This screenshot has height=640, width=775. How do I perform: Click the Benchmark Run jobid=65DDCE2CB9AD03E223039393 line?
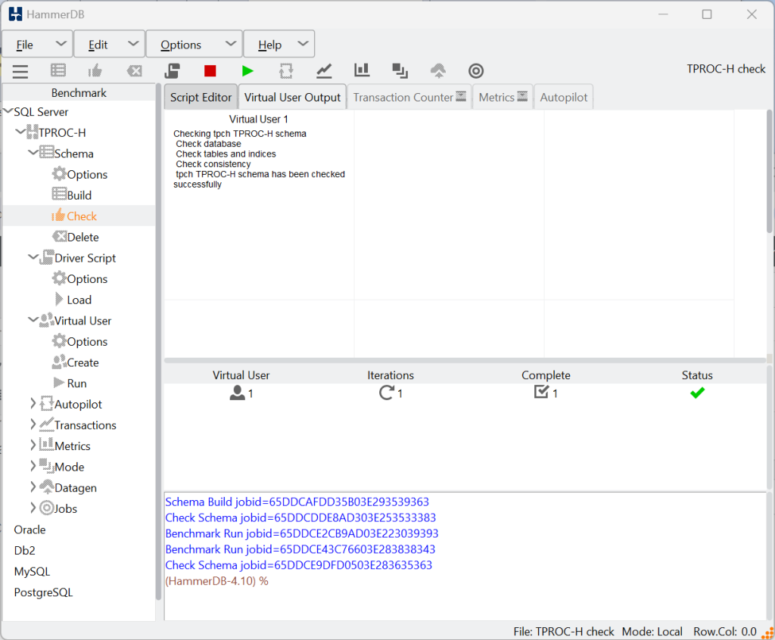click(302, 533)
